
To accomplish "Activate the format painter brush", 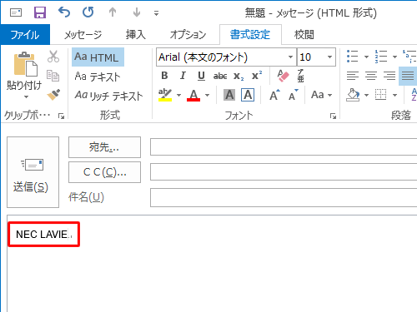I will pos(53,94).
